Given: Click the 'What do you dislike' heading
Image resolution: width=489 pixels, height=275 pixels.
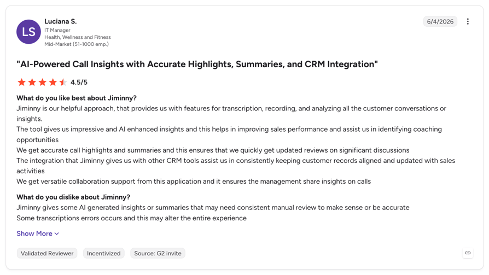Looking at the screenshot, I should point(73,197).
